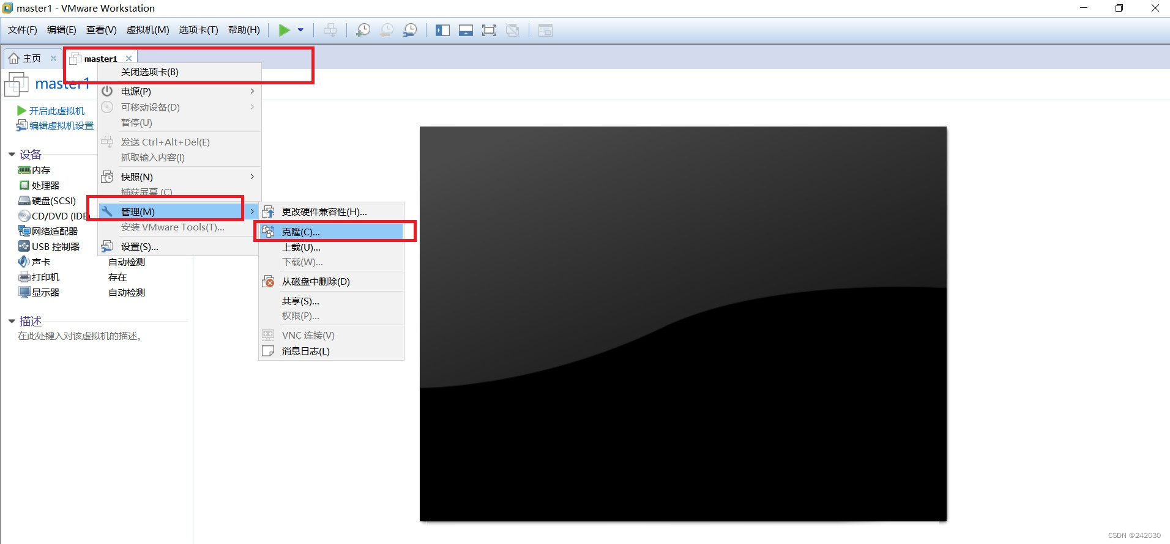Screen dimensions: 1170x544
Task: Click the console view toolbar icon
Action: pos(545,30)
